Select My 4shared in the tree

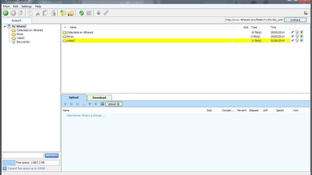point(19,26)
